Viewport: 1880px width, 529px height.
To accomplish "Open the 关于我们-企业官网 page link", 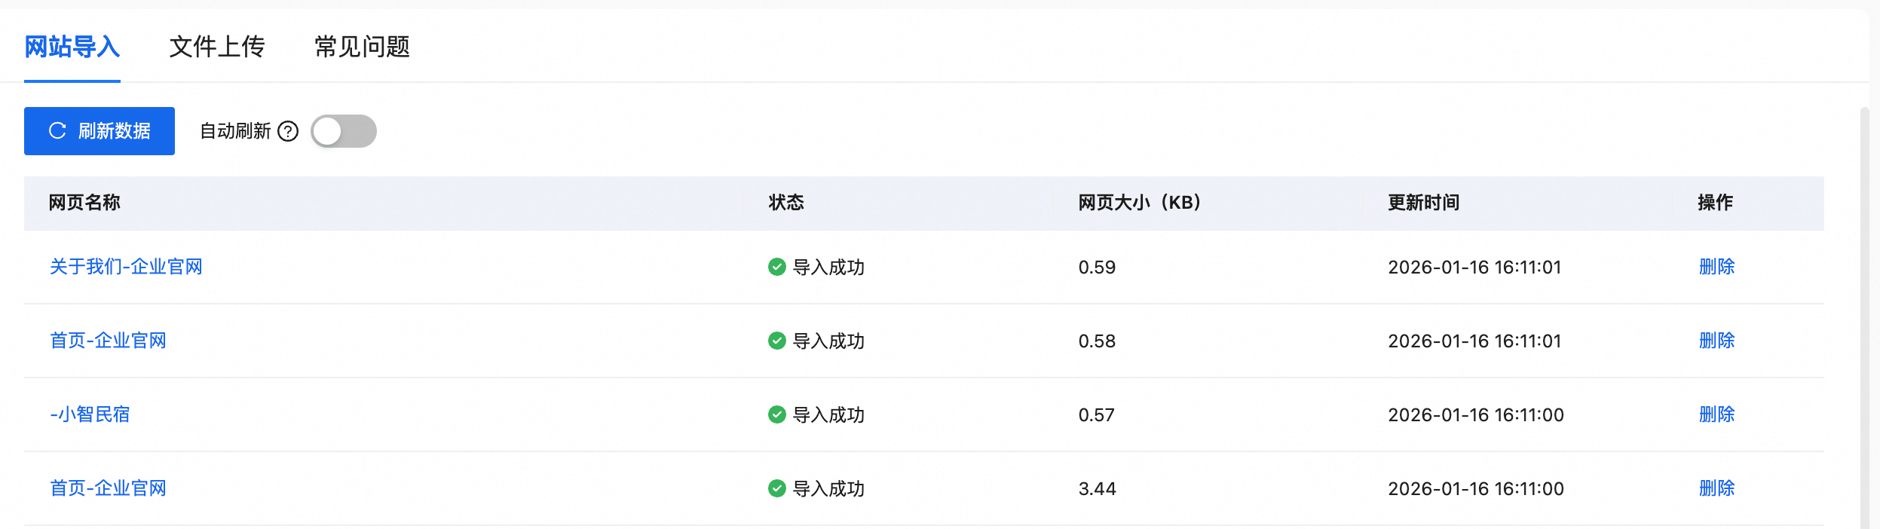I will coord(126,267).
